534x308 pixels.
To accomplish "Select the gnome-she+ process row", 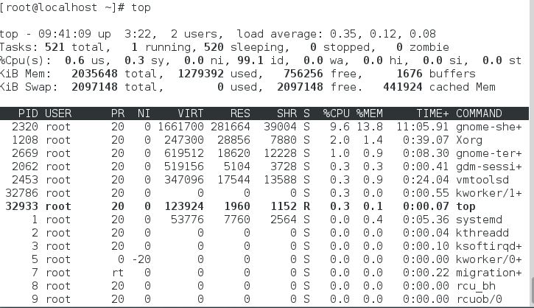I will click(x=264, y=127).
